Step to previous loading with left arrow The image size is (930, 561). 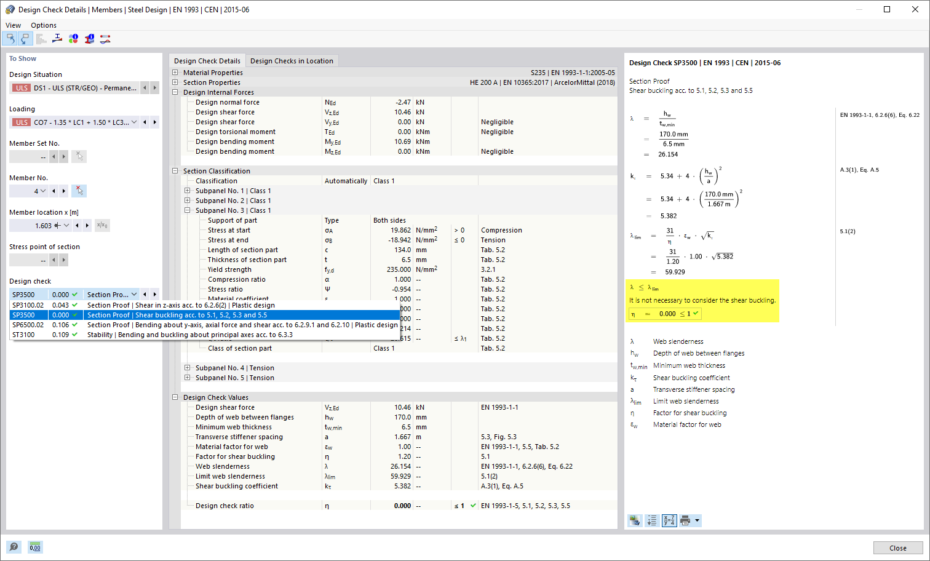(x=145, y=122)
